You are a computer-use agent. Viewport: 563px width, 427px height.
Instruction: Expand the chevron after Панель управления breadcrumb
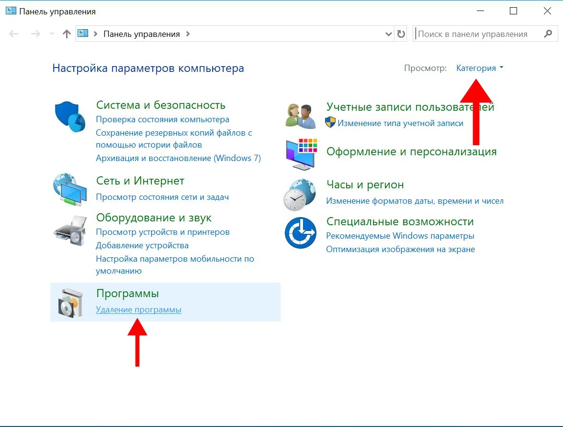tap(188, 34)
